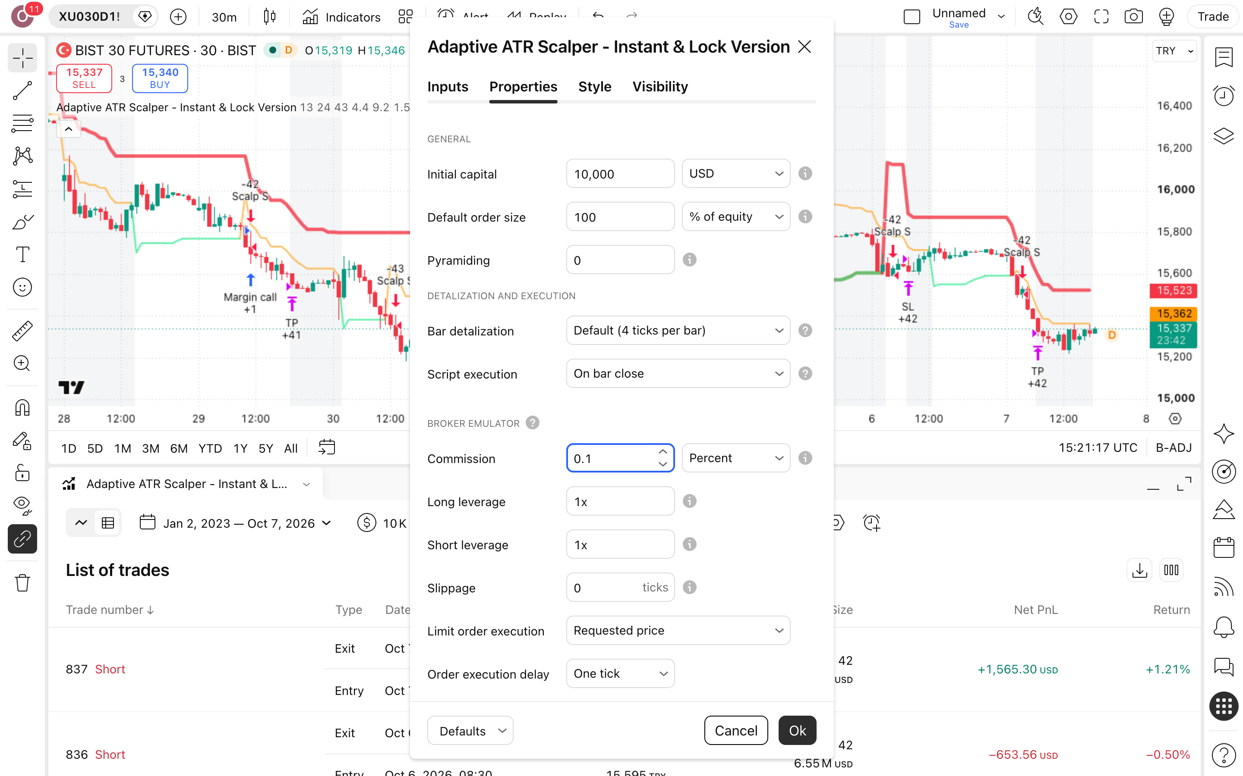Image resolution: width=1243 pixels, height=776 pixels.
Task: Click the Trade button
Action: click(x=1213, y=17)
